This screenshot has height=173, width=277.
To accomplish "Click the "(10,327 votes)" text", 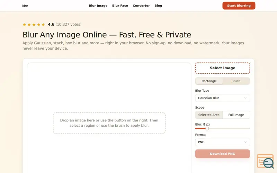I will (69, 24).
